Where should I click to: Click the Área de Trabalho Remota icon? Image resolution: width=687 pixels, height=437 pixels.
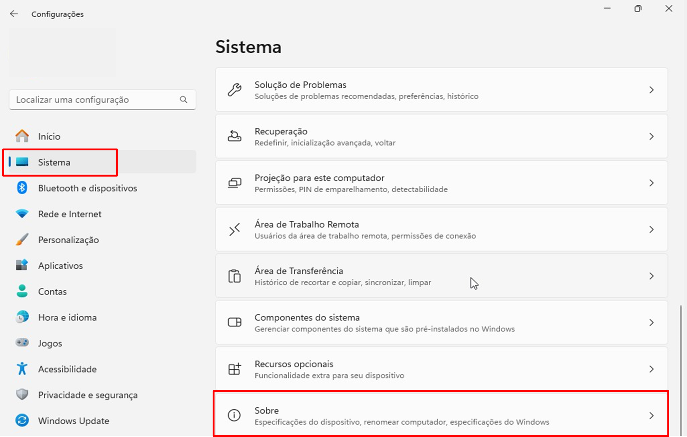(235, 230)
